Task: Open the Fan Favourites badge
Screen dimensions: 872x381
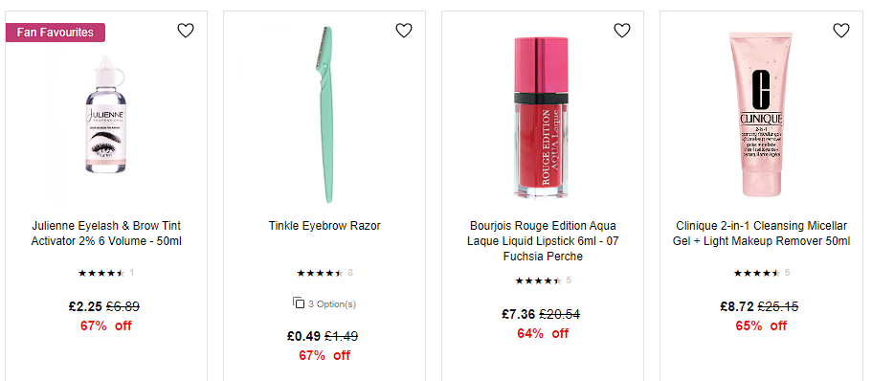Action: 56,33
